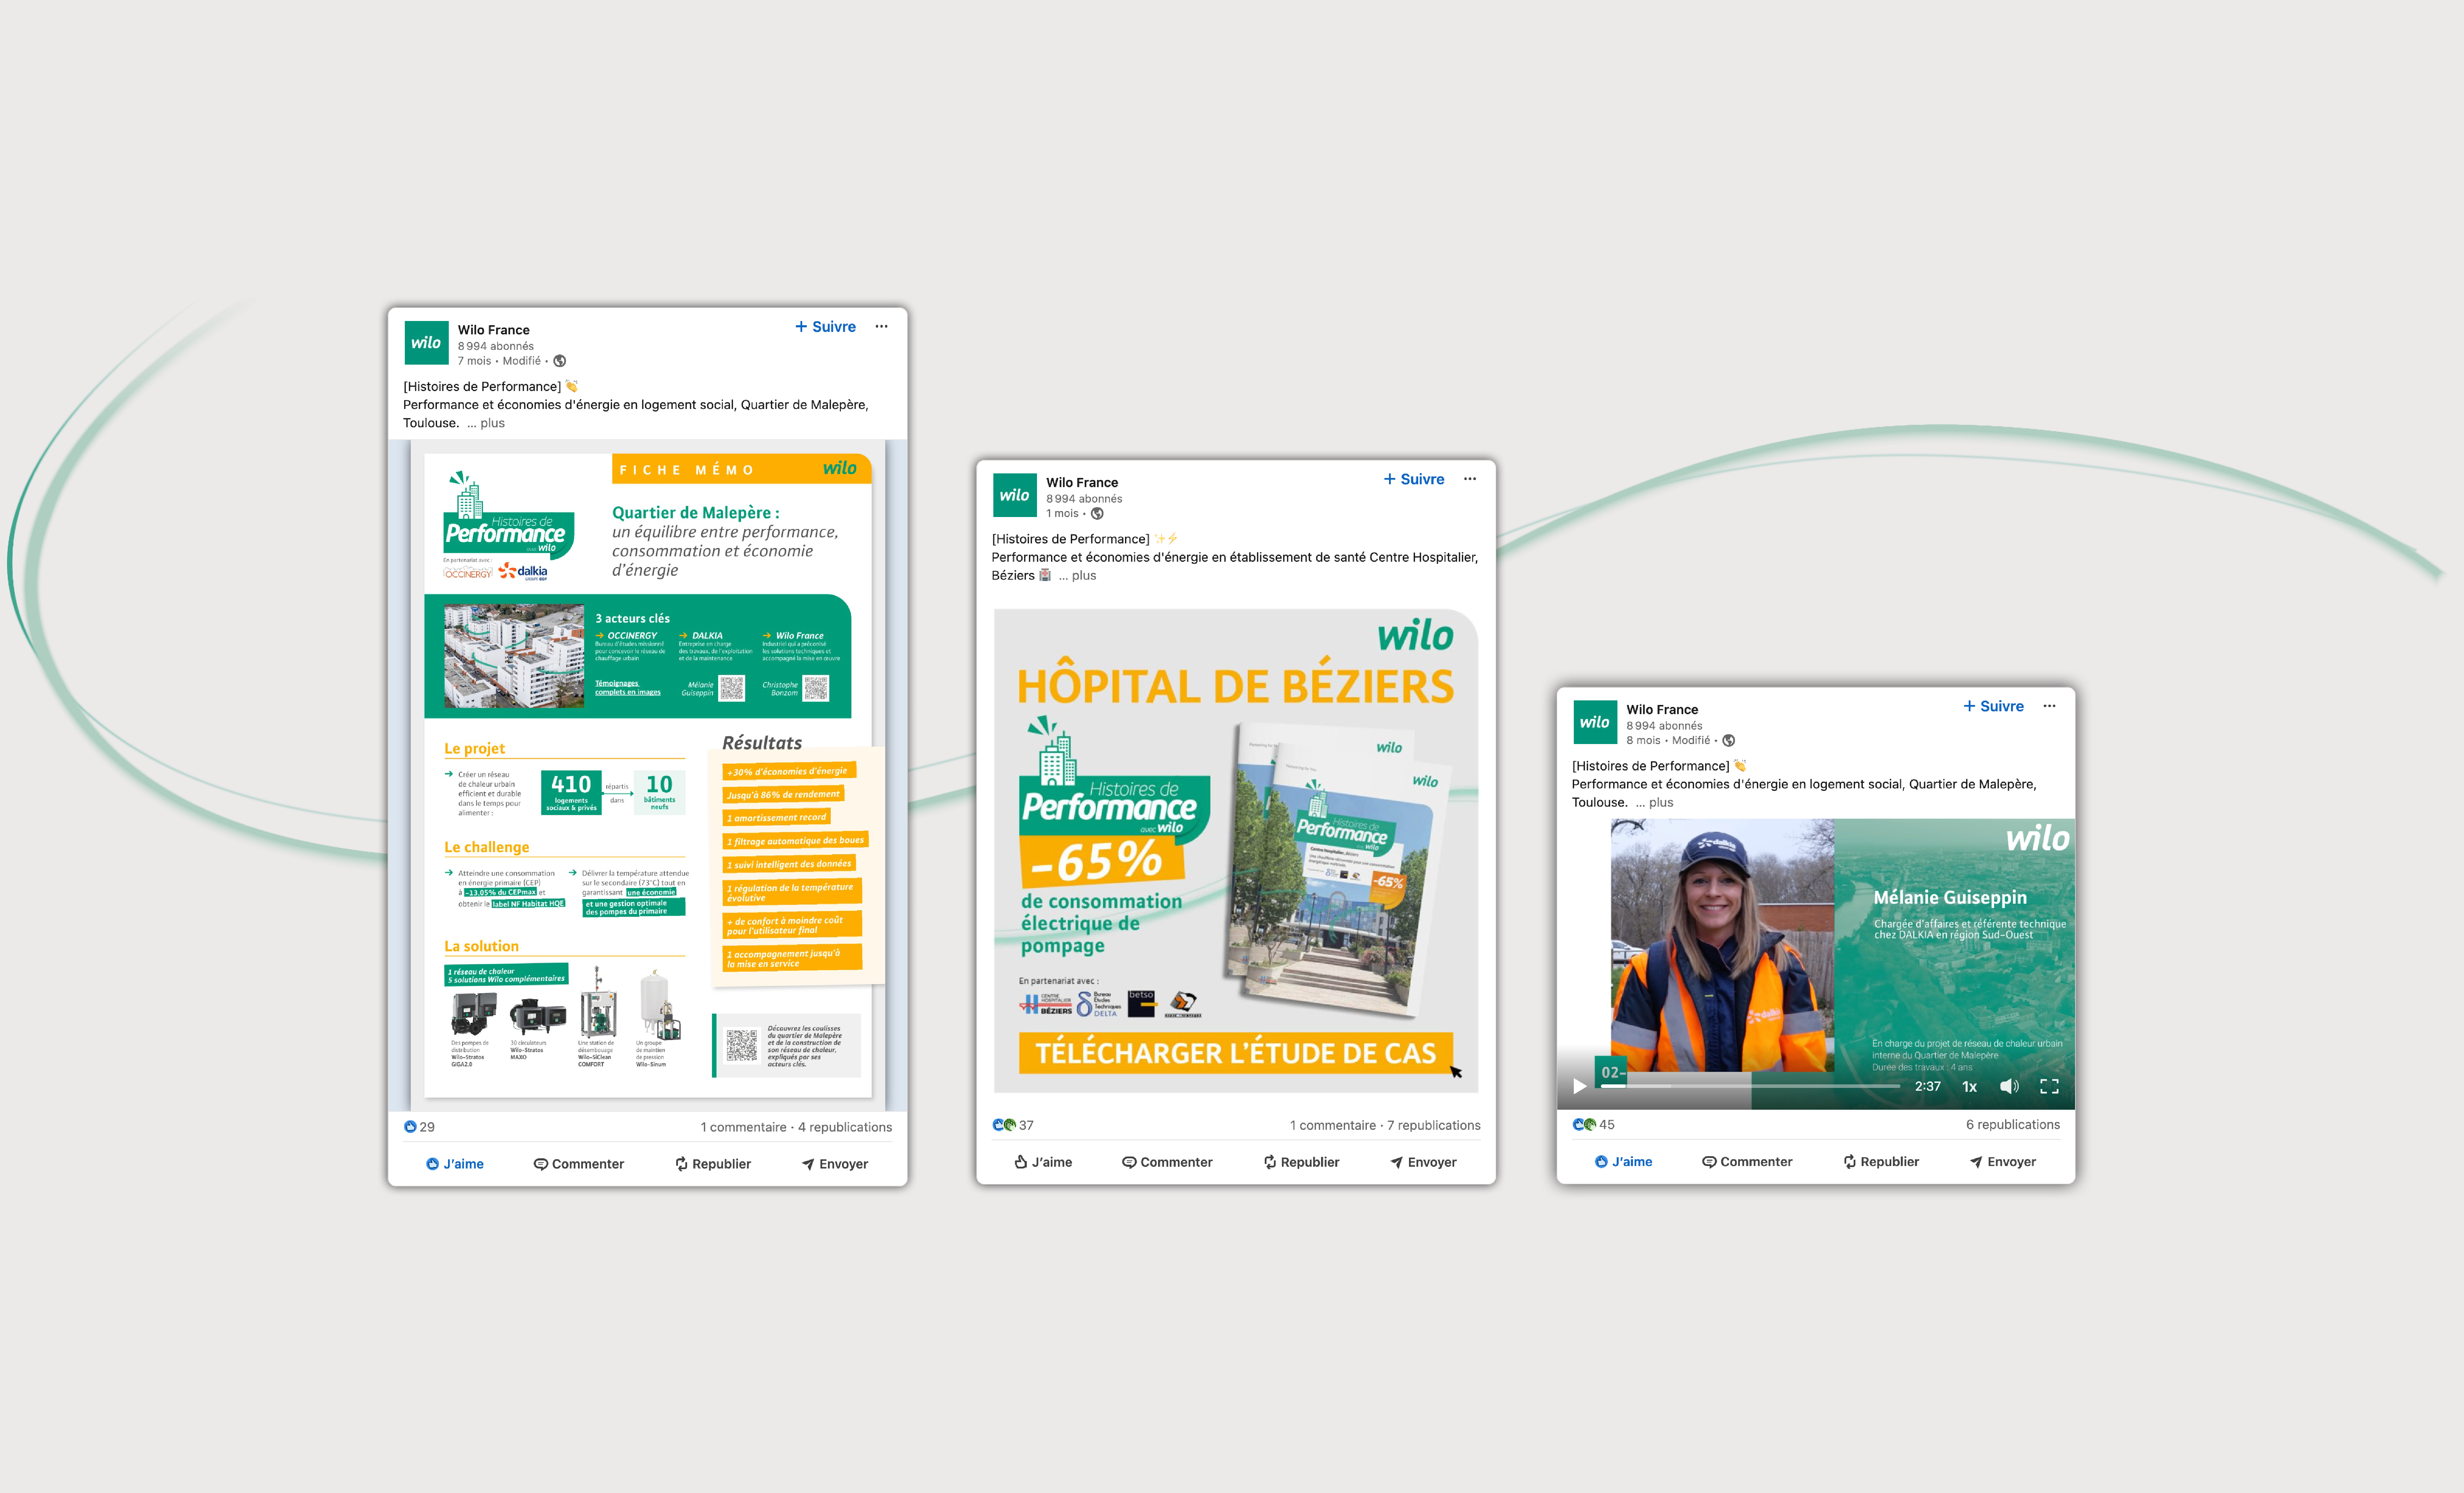2464x1493 pixels.
Task: Click the globe visibility icon on the Béziers post
Action: pyautogui.click(x=1097, y=513)
